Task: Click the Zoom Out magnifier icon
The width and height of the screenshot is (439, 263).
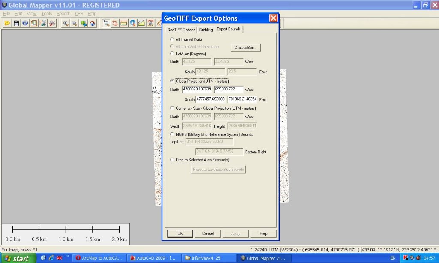Action: coord(74,23)
